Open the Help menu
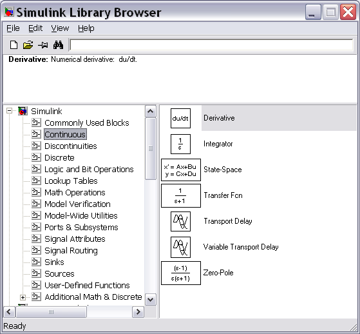360x334 pixels. pyautogui.click(x=86, y=28)
